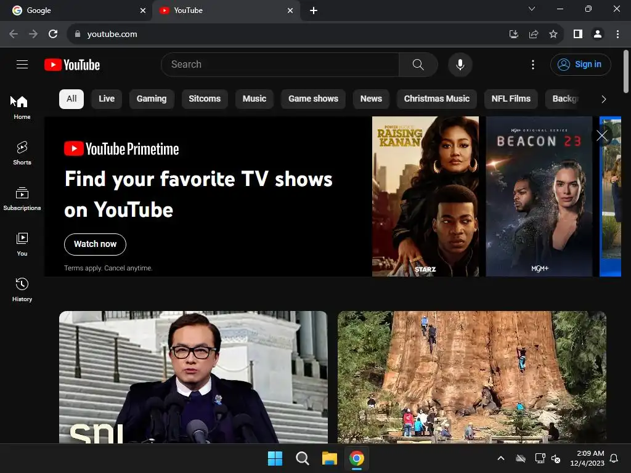This screenshot has height=473, width=631.
Task: Close the Google tab
Action: tap(143, 10)
